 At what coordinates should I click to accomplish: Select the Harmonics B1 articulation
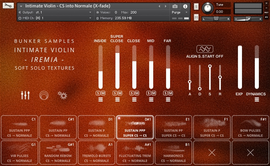[173, 153]
